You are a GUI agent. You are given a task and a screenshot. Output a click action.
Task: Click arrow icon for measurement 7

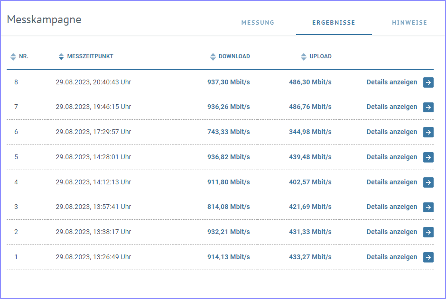(428, 107)
